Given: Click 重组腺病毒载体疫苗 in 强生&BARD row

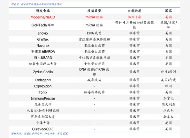Looking at the screenshot, I should [x=94, y=58].
